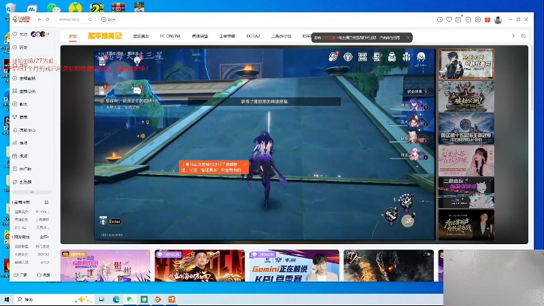This screenshot has height=306, width=544.
Task: Select DOTA2 under common categories in sidebar
Action: [x=21, y=228]
